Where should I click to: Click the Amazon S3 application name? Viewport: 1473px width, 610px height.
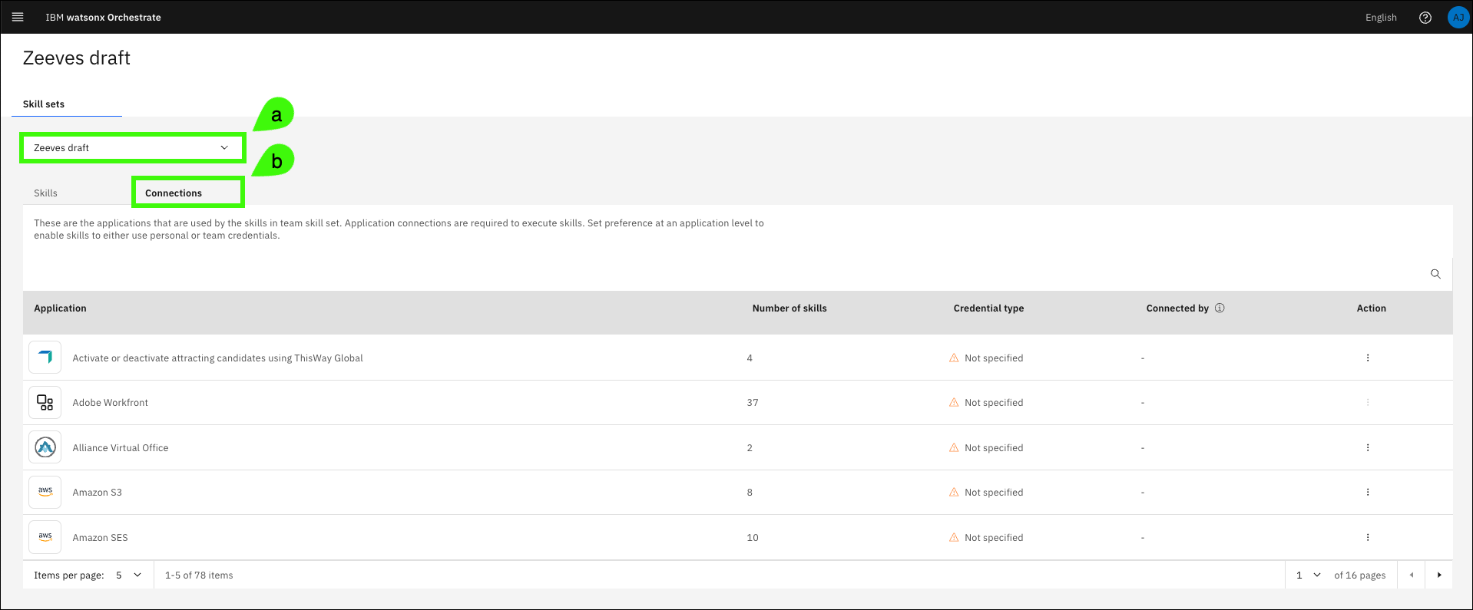97,493
